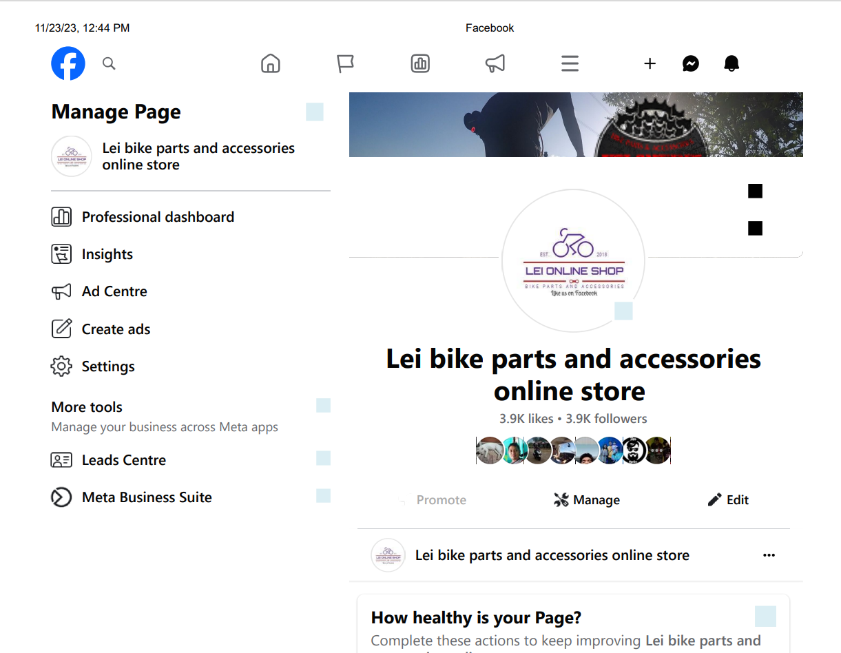This screenshot has width=841, height=653.
Task: Click page name in the post composer row
Action: click(552, 555)
